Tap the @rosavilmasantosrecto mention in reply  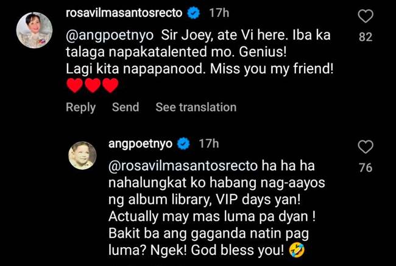click(x=183, y=166)
